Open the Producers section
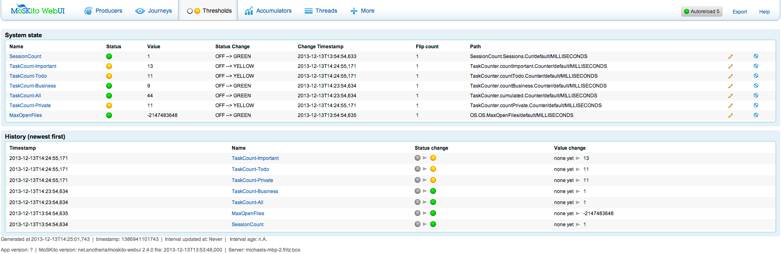 (x=103, y=11)
